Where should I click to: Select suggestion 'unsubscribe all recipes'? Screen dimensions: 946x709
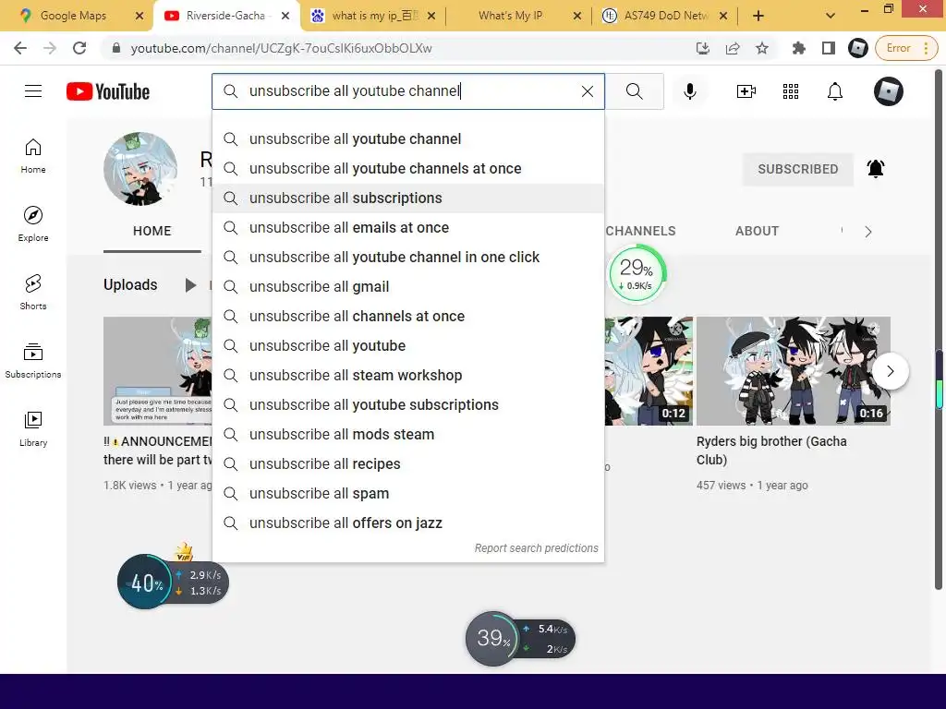click(407, 464)
